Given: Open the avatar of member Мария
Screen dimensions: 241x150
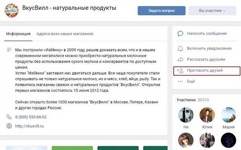Looking at the screenshot, I should [228, 115].
